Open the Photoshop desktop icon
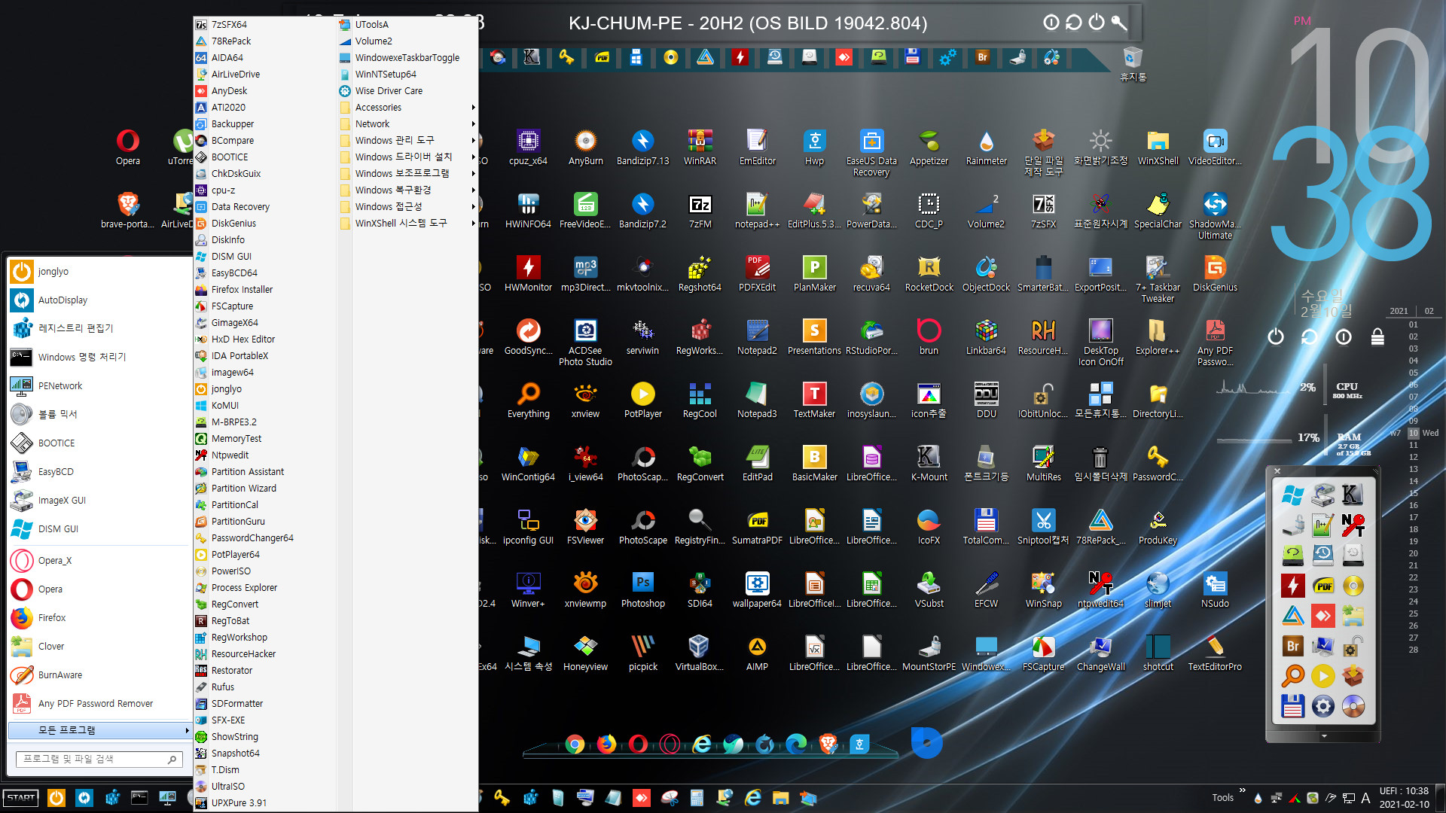 point(642,589)
